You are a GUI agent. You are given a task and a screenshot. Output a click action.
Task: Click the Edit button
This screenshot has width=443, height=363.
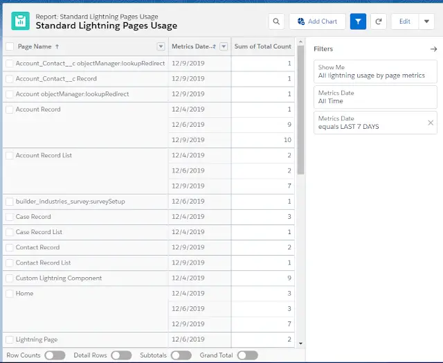coord(404,21)
